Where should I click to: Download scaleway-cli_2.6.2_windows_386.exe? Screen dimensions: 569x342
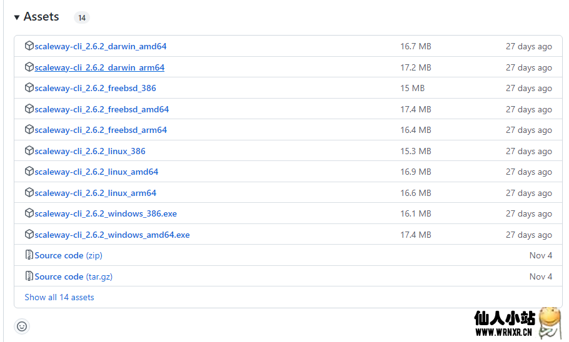point(106,213)
